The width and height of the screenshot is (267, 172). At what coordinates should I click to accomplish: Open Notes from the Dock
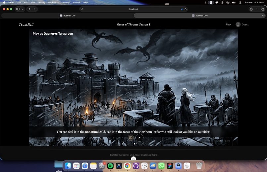coord(93,166)
